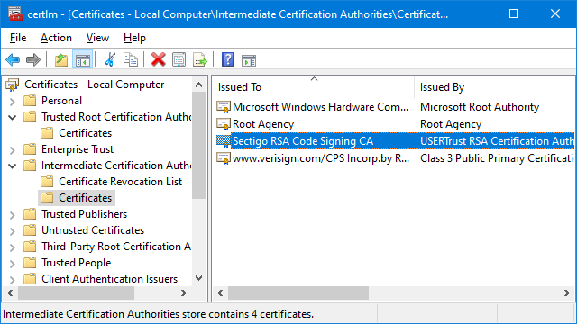Viewport: 577px width, 324px height.
Task: Select Microsoft Windows Hardware Com... certificate name
Action: 321,107
